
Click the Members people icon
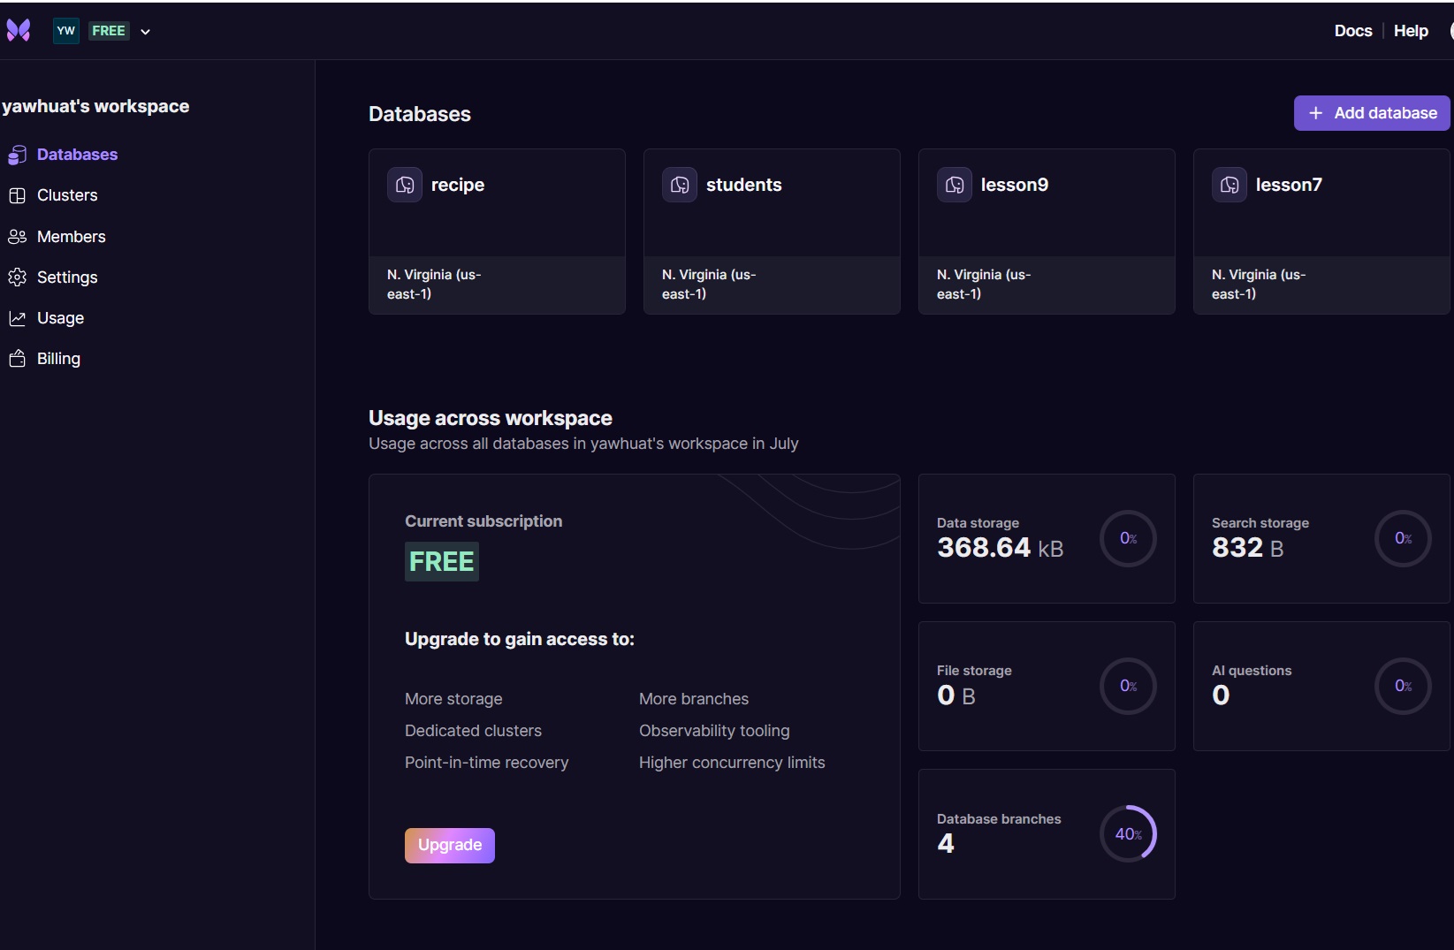[x=17, y=237]
